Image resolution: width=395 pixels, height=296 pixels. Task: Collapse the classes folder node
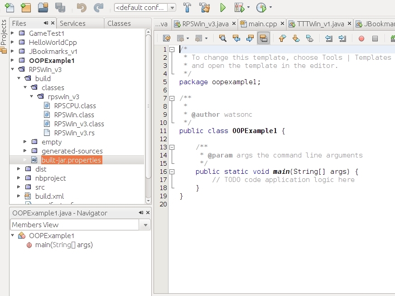[x=25, y=87]
